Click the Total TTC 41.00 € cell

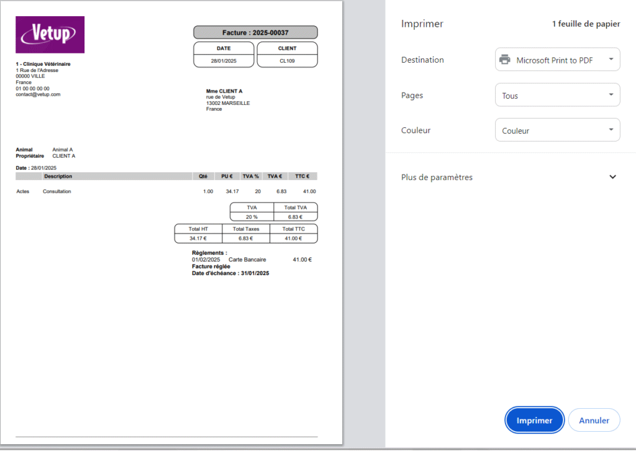point(295,238)
